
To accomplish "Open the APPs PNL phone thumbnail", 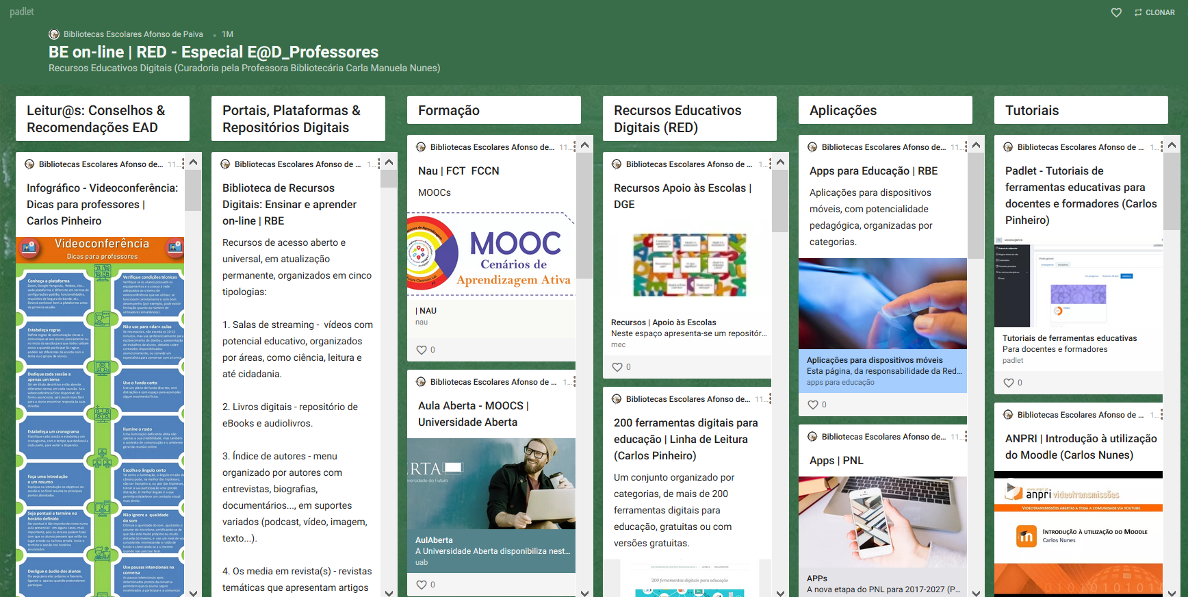I will point(883,522).
